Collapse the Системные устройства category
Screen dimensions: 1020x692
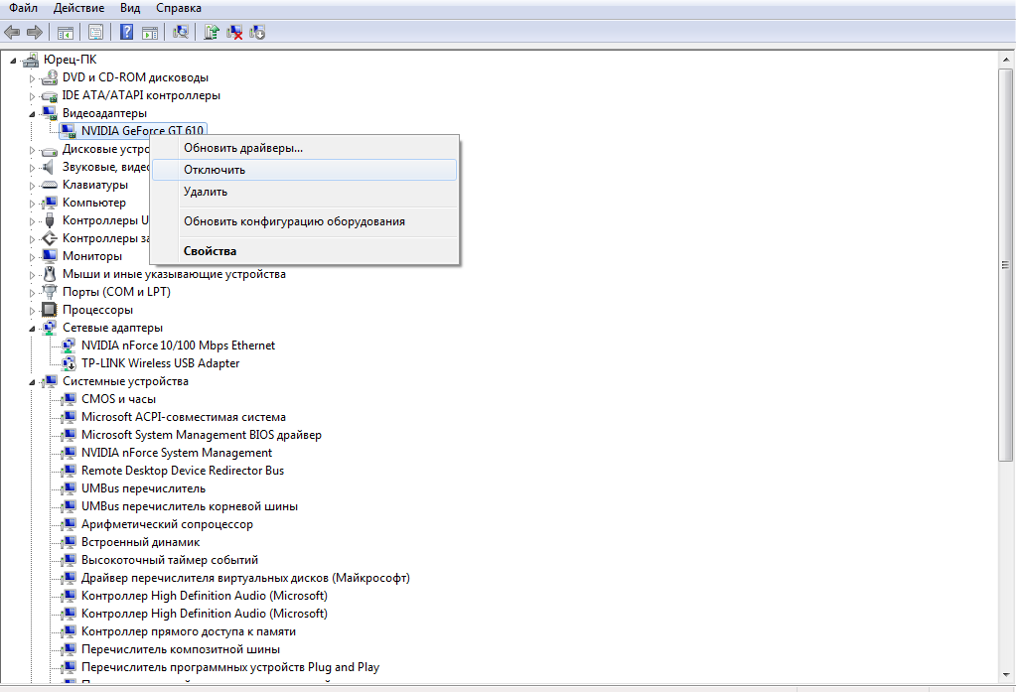(x=33, y=381)
